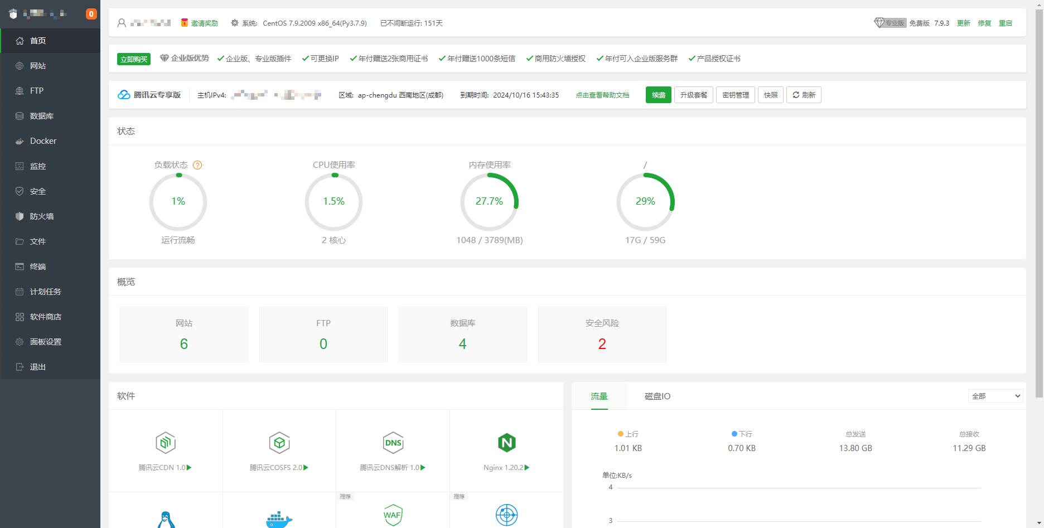Click the orange notification badge showing 0
This screenshot has height=528, width=1044.
[x=91, y=14]
